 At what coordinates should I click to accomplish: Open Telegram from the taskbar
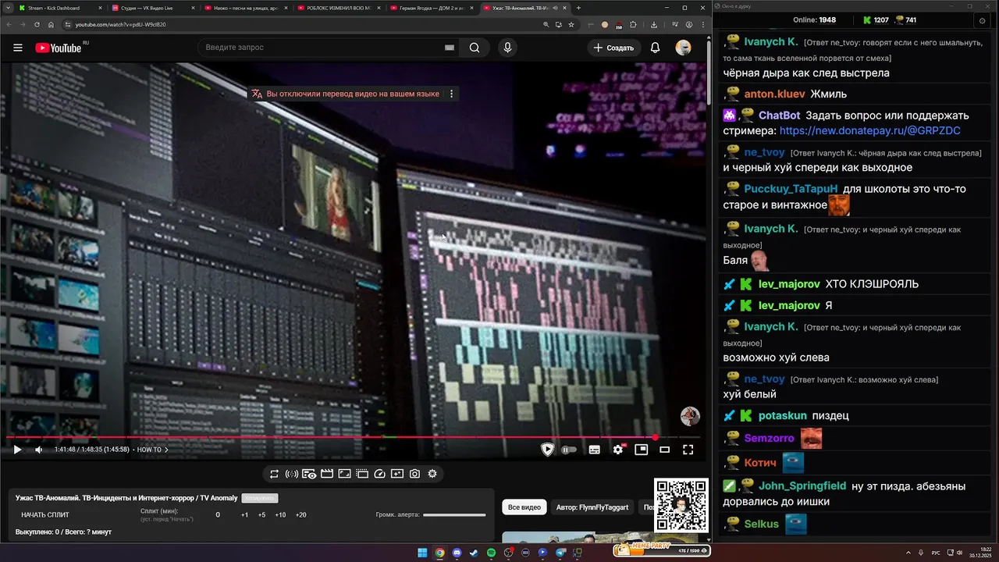pyautogui.click(x=560, y=553)
